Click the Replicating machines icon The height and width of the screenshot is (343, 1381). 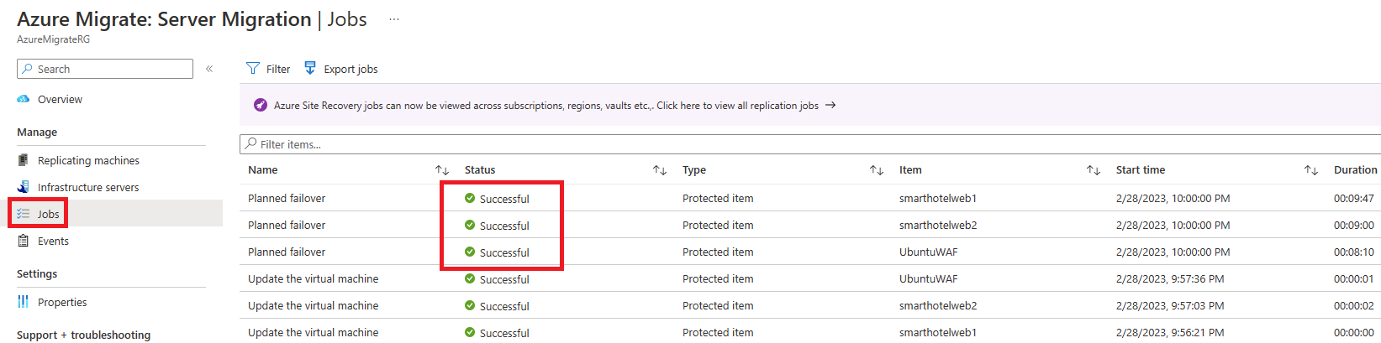point(24,160)
